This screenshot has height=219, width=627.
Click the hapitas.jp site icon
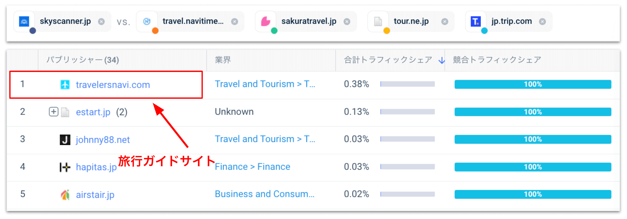pyautogui.click(x=65, y=167)
